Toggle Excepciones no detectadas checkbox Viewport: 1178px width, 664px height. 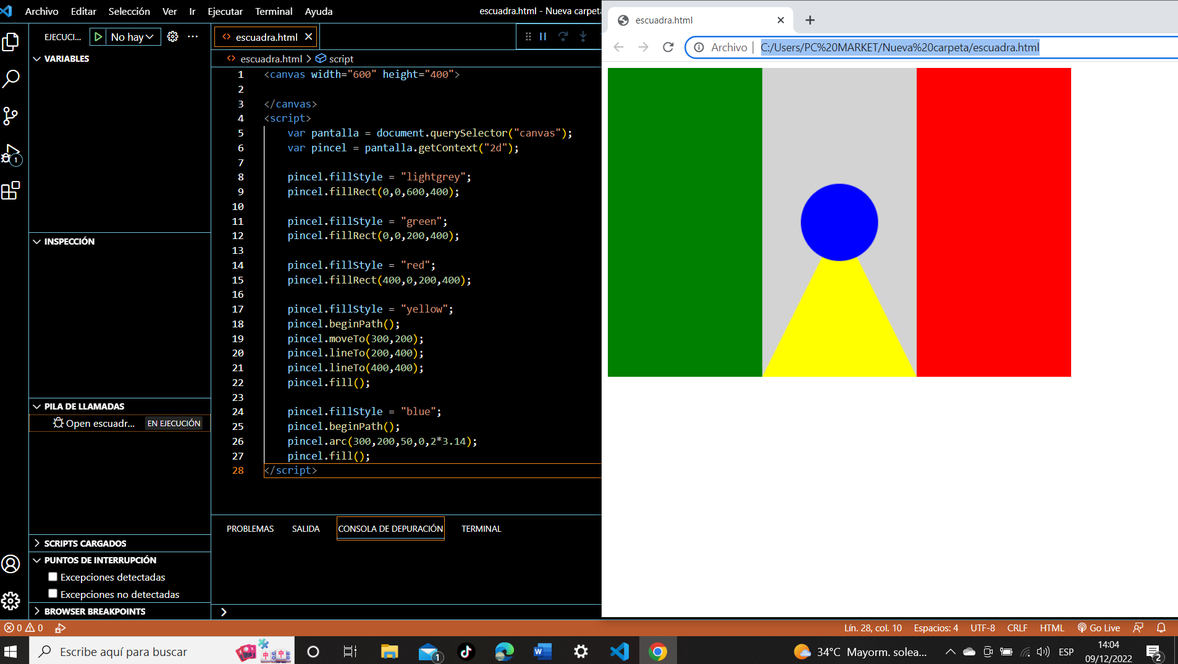pos(53,594)
